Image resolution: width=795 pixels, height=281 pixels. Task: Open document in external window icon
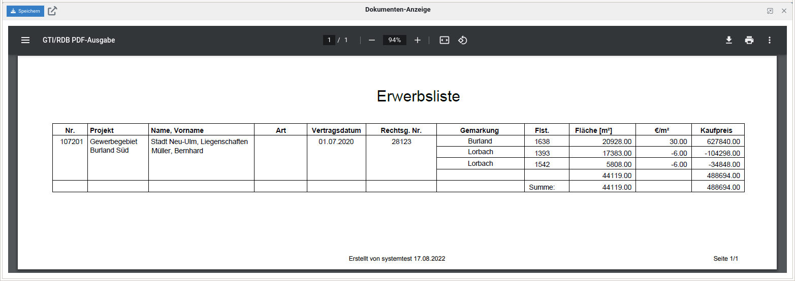52,11
